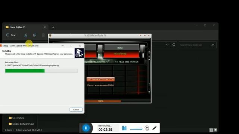
Task: Open the Screenshots folder in sidebar
Action: (x=16, y=118)
